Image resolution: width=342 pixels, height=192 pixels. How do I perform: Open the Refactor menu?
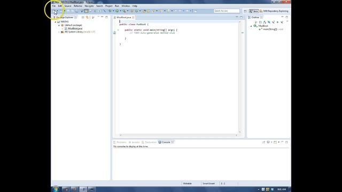point(78,6)
